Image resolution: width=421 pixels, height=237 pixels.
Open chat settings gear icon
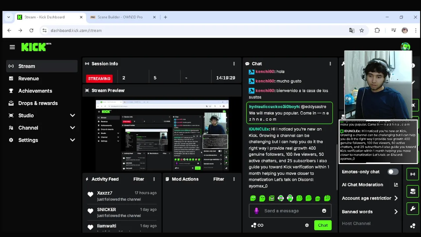(x=307, y=225)
